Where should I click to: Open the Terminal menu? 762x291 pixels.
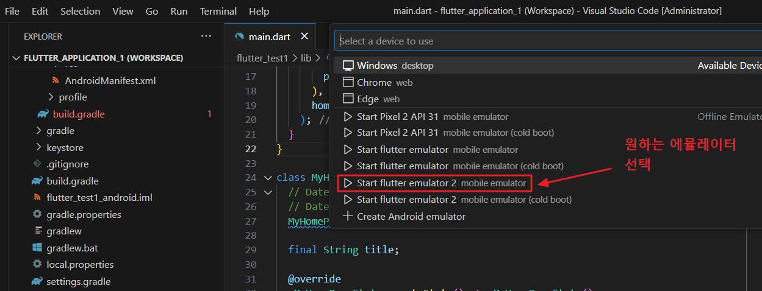pyautogui.click(x=218, y=11)
